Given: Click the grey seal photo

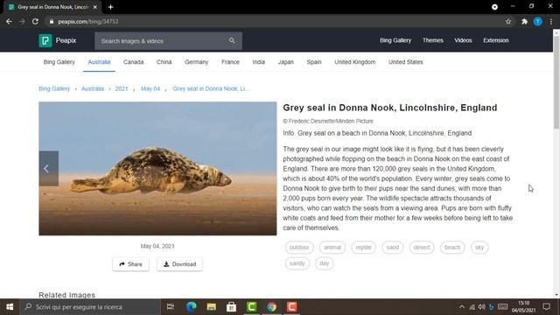Looking at the screenshot, I should pyautogui.click(x=157, y=169).
